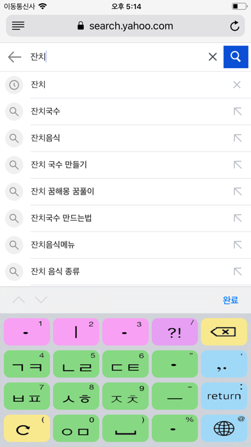Go back using the left arrow icon
The image size is (251, 447).
(15, 57)
